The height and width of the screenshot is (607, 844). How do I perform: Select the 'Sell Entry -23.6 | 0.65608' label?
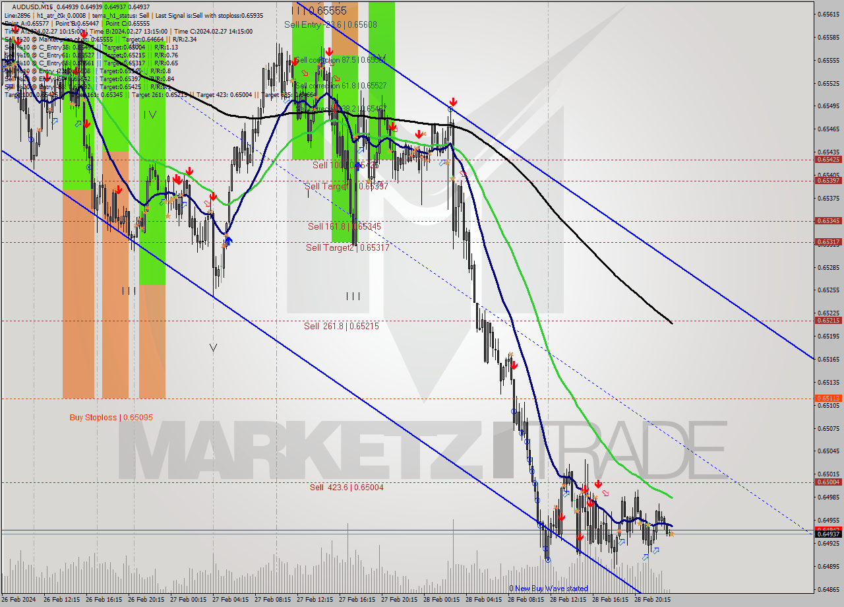(330, 24)
